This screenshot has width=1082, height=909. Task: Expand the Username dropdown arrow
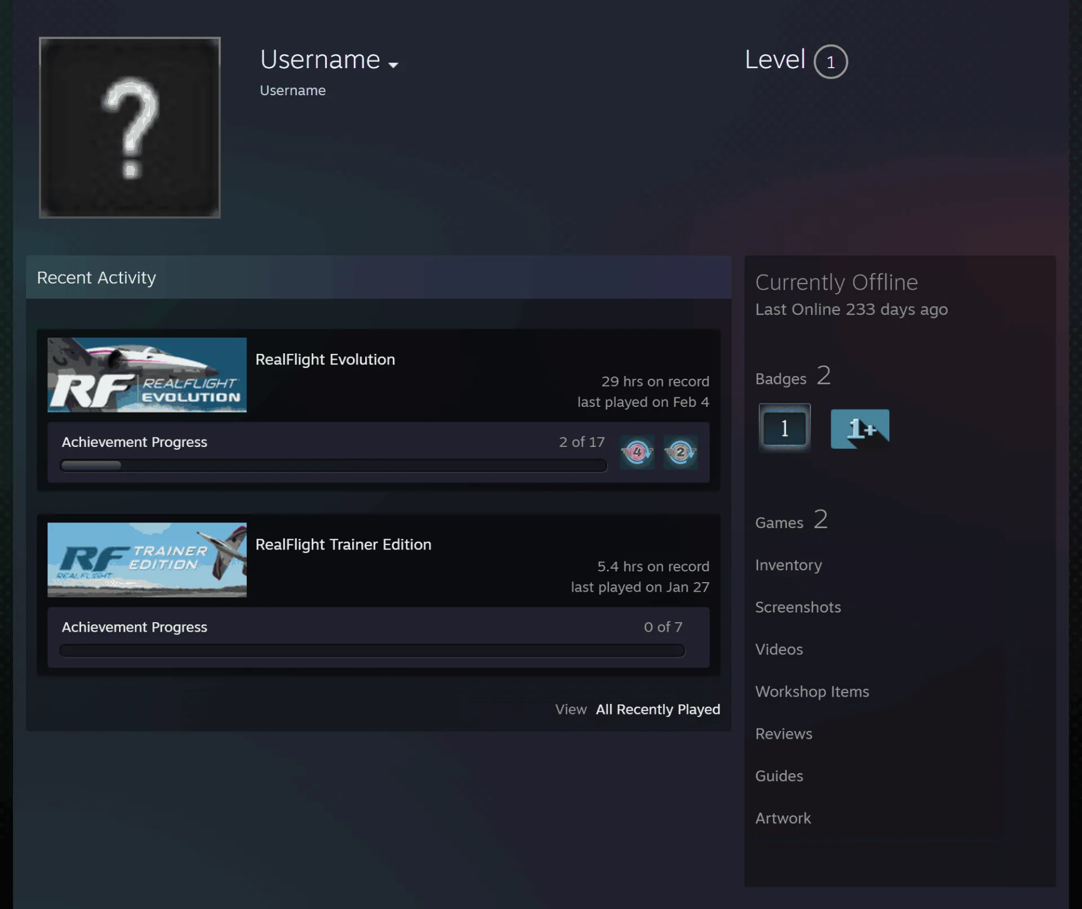pos(393,65)
